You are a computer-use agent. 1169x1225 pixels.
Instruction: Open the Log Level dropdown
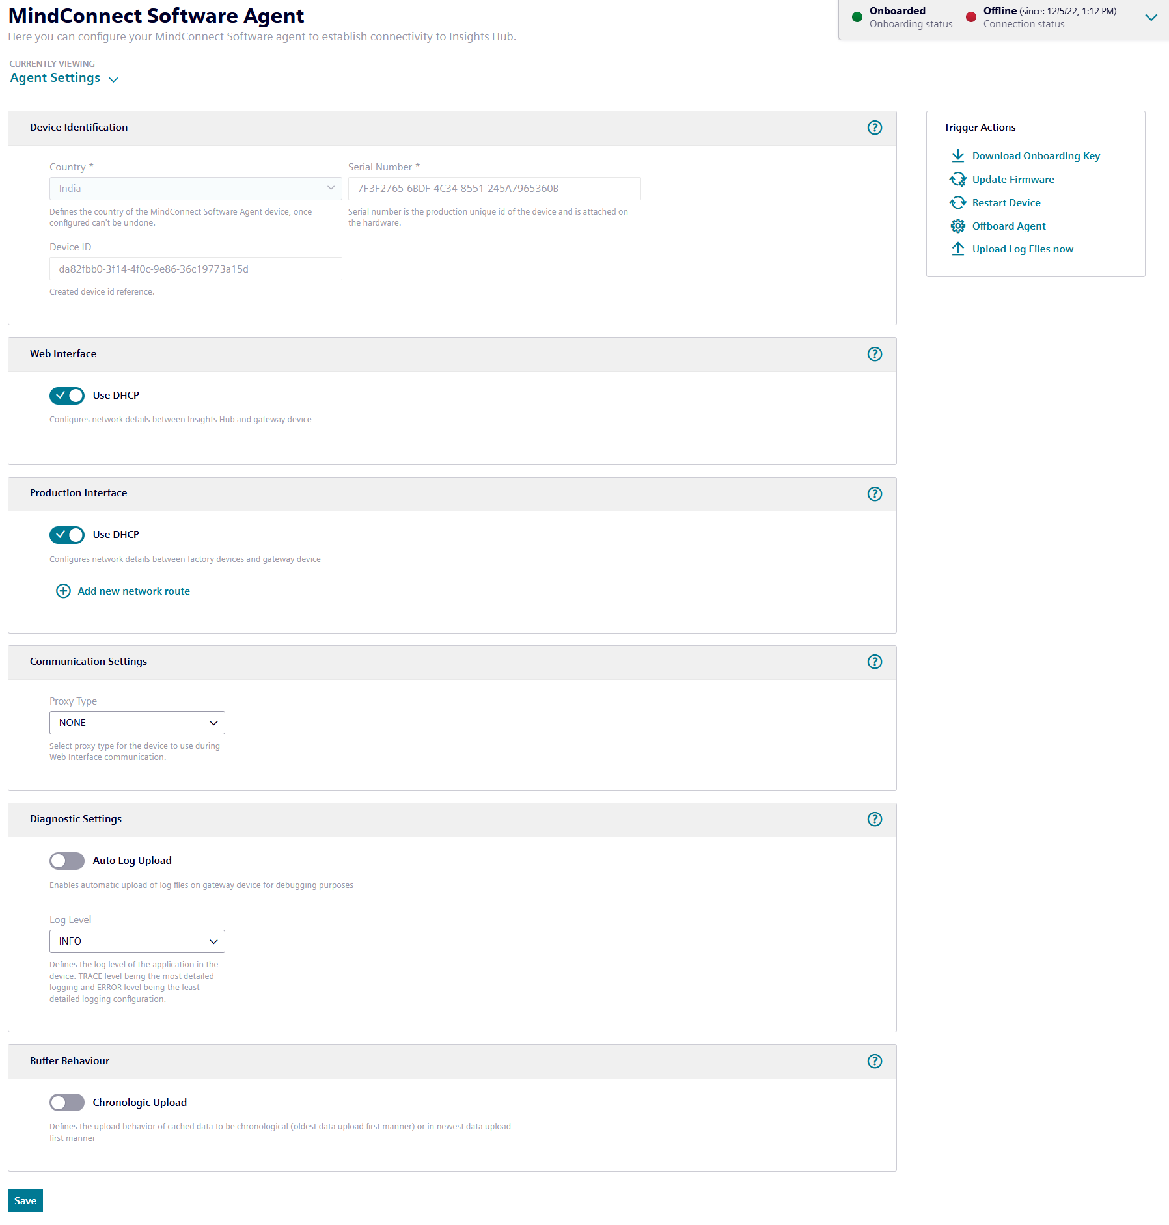click(x=137, y=941)
